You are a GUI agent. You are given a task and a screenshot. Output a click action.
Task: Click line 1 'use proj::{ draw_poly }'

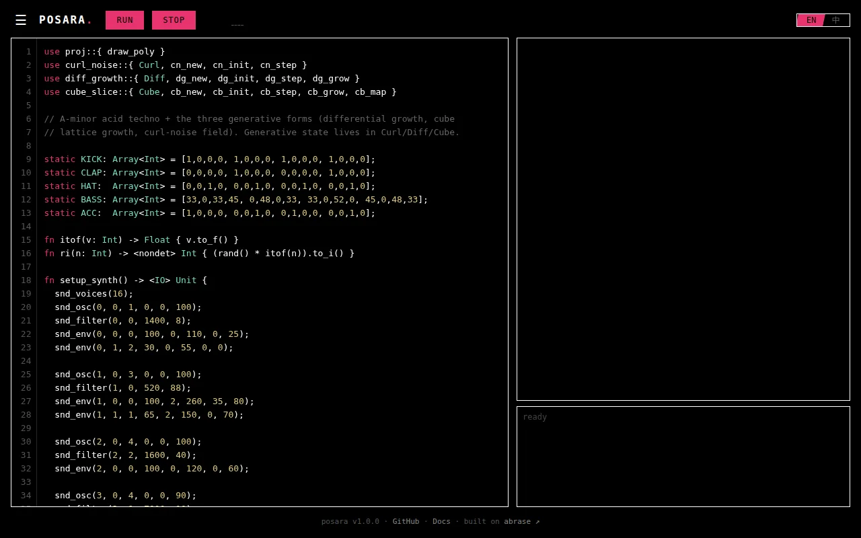104,52
